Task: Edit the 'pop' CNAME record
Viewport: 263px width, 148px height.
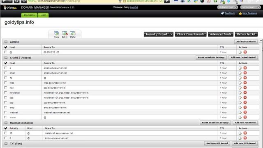Action: pos(240,102)
